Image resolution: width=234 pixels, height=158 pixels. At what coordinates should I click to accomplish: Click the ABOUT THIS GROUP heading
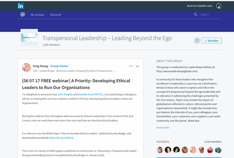click(169, 61)
